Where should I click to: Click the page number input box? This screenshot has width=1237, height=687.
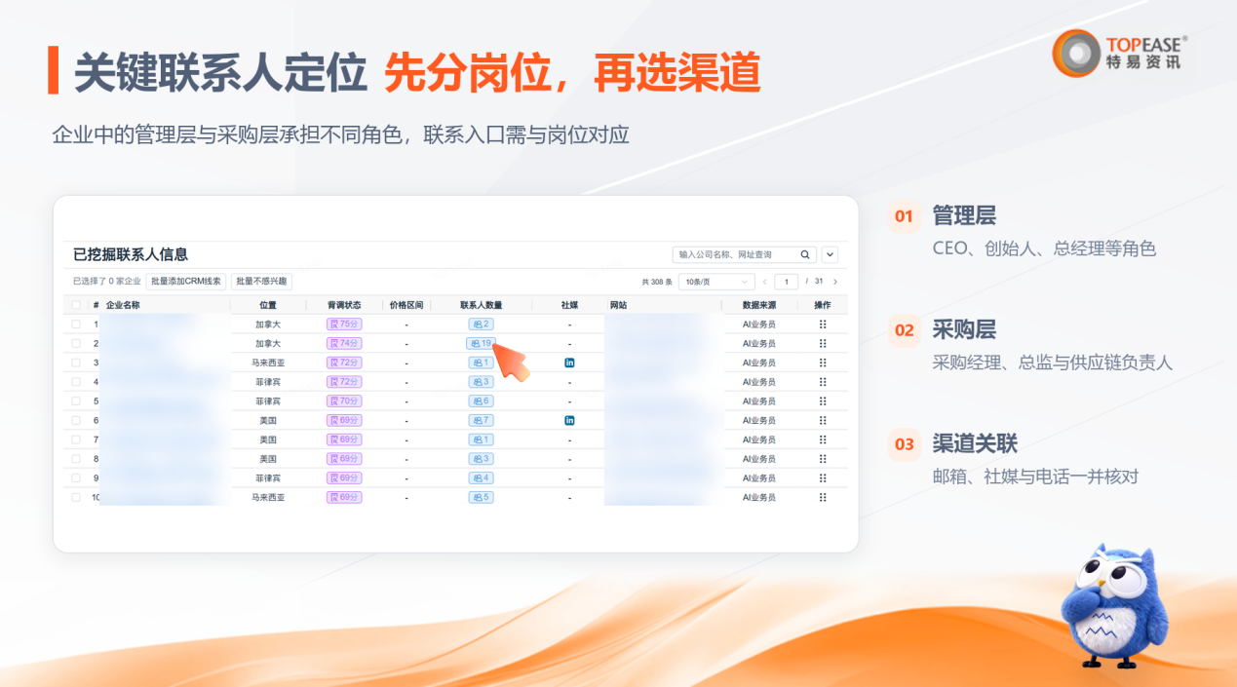(x=787, y=282)
